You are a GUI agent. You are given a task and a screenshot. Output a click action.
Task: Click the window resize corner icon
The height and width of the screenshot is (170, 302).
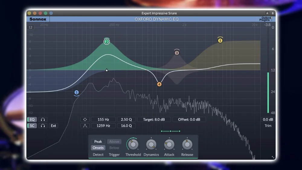(273, 157)
